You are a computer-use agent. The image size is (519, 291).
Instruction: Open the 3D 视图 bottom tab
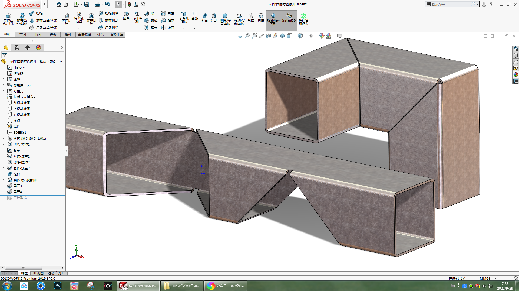(x=38, y=273)
